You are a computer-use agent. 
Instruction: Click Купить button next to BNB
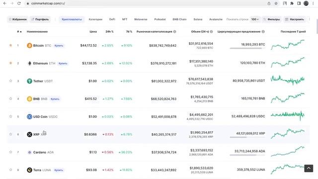[x=55, y=99]
